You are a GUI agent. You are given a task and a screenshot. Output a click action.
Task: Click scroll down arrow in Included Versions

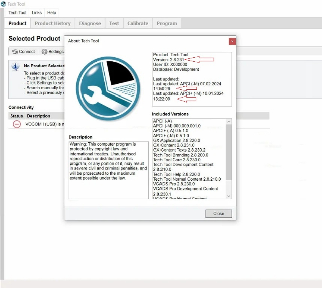229,196
